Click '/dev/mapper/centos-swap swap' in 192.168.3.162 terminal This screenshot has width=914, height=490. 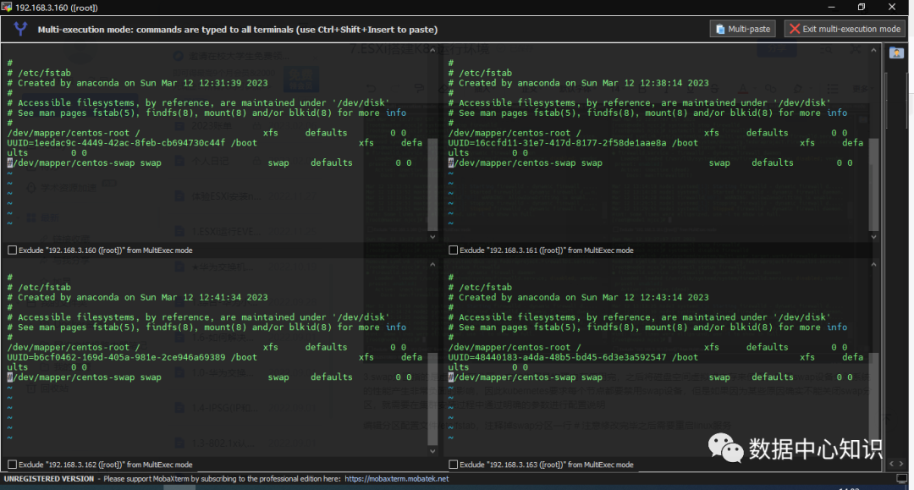click(87, 377)
